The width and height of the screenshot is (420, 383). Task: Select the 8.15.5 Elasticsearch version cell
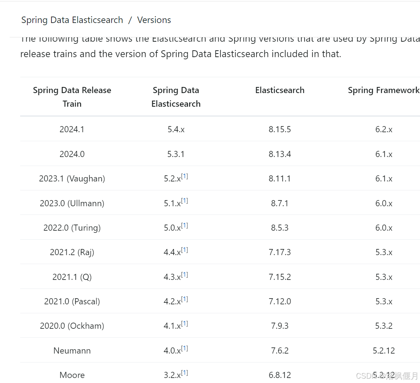(280, 129)
